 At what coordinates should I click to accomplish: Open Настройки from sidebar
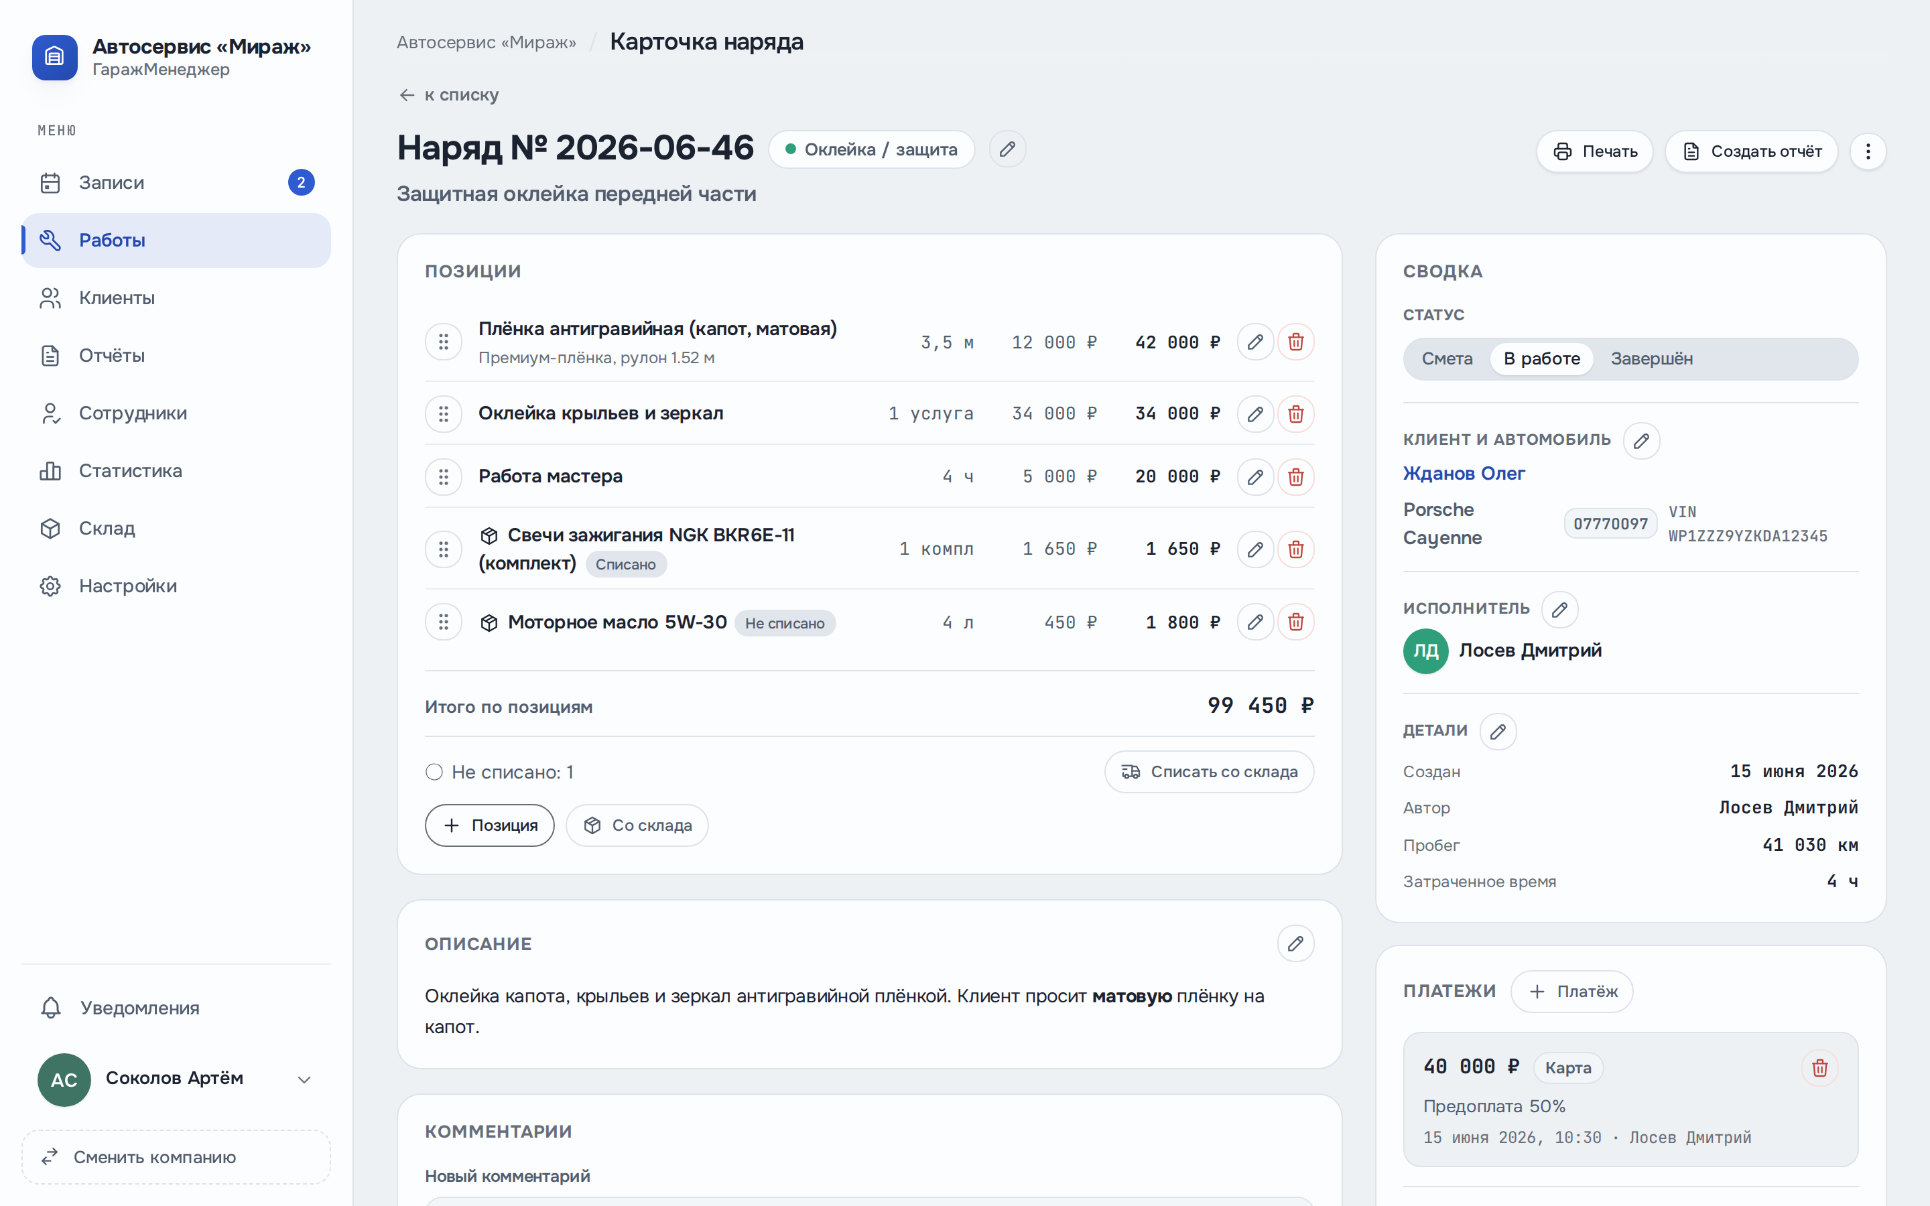pyautogui.click(x=176, y=586)
